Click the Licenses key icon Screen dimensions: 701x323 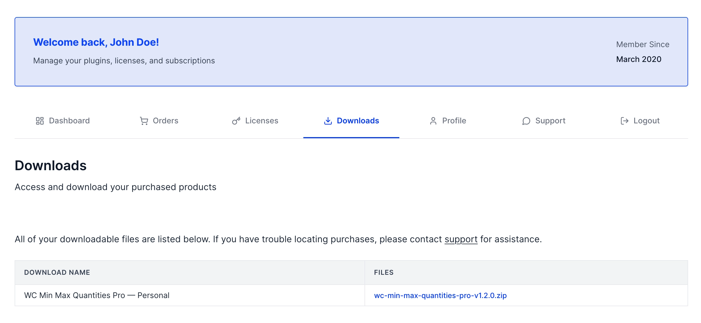236,121
